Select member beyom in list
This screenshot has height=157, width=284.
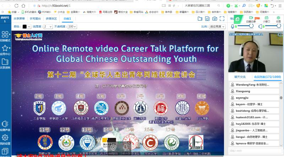tap(254, 104)
